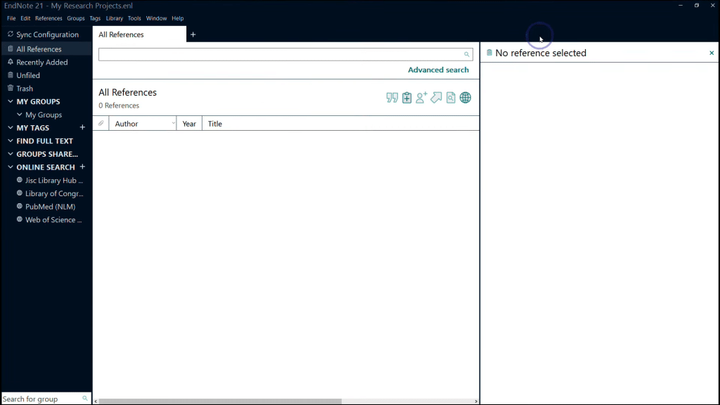Add an online search with plus icon
The width and height of the screenshot is (720, 405).
[83, 167]
